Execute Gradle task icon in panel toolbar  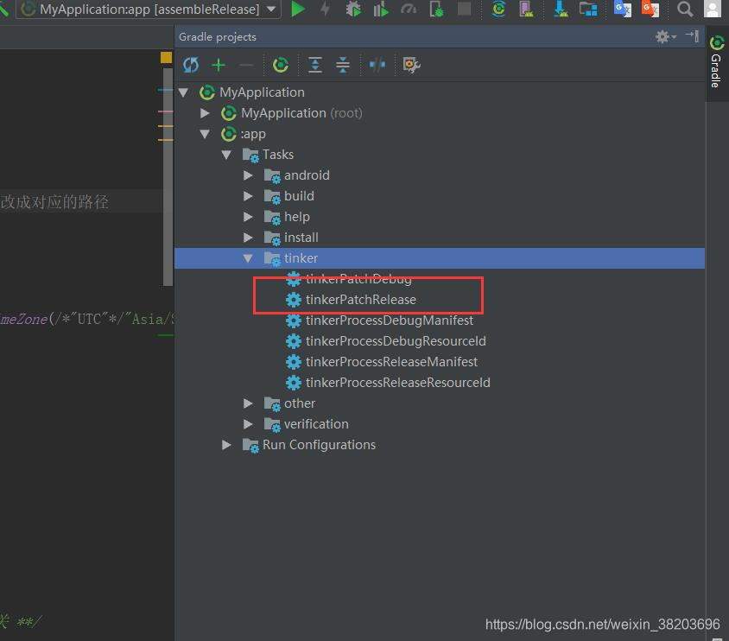(x=281, y=65)
